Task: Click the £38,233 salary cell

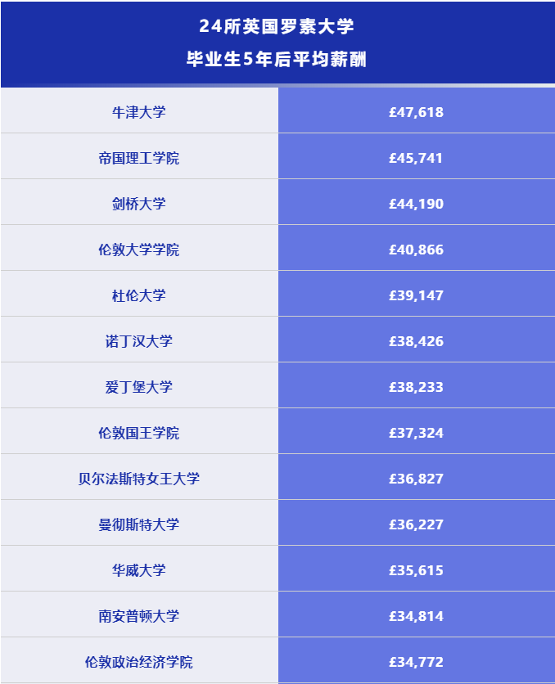Action: click(x=416, y=387)
